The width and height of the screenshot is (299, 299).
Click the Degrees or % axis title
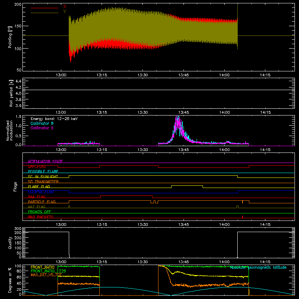coord(10,280)
